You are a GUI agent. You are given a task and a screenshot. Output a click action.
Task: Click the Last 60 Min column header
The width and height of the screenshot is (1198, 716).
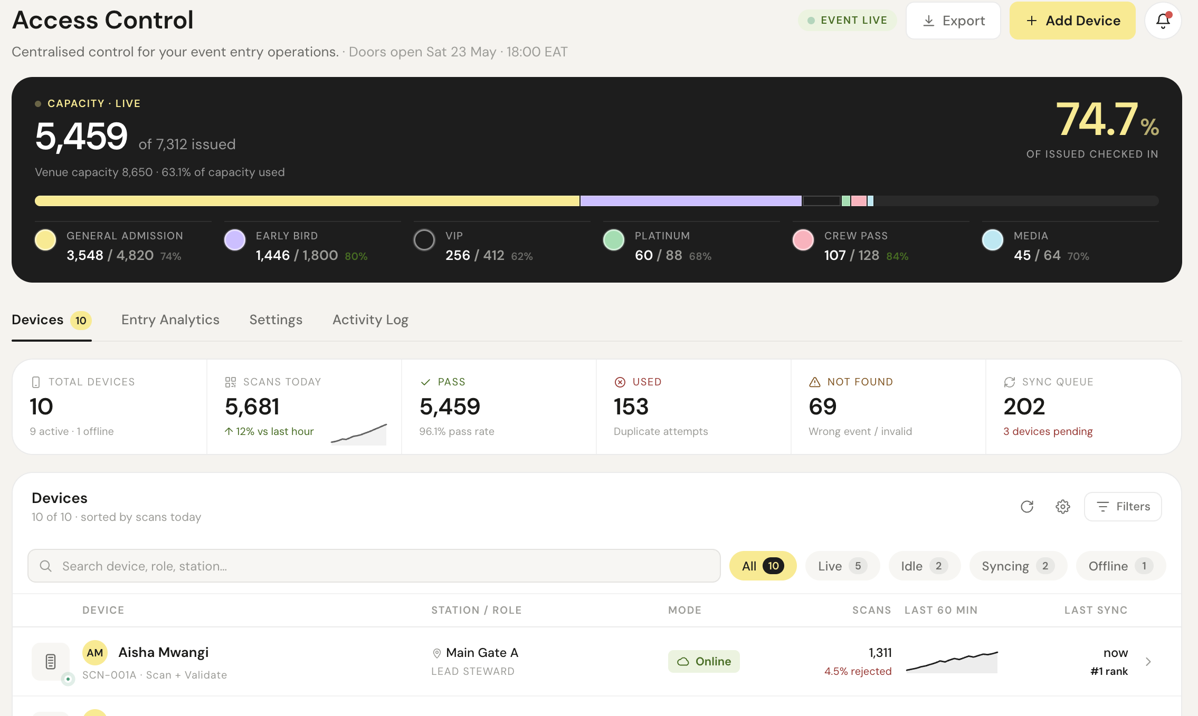(941, 610)
